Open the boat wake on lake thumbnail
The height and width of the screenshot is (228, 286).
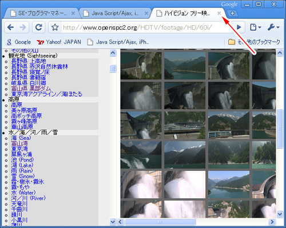pyautogui.click(x=141, y=155)
